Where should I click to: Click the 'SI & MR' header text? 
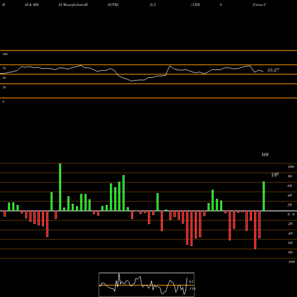(x=31, y=5)
